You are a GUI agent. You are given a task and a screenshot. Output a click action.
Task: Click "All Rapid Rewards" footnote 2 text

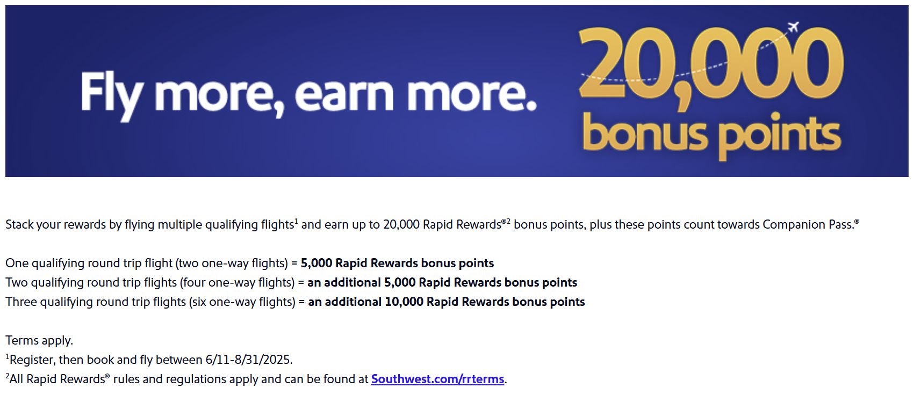pos(256,379)
